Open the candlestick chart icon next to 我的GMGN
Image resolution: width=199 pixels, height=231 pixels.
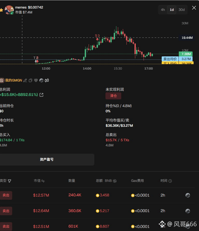pyautogui.click(x=47, y=80)
